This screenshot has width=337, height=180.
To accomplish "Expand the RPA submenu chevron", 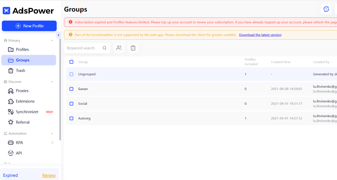I will (x=52, y=143).
